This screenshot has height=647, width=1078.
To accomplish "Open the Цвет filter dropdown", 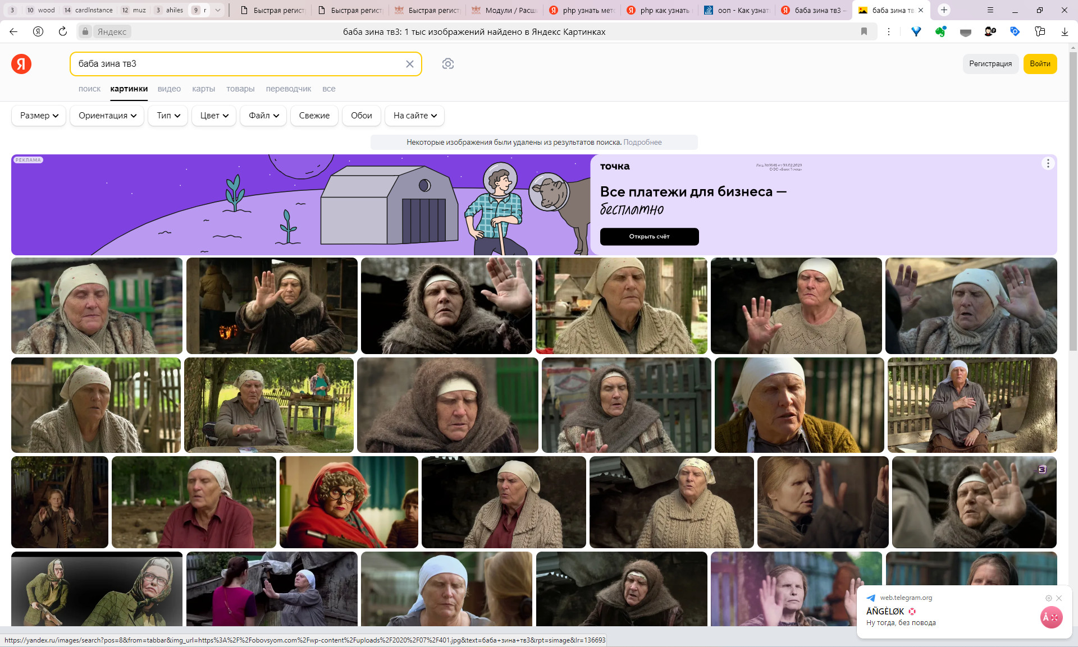I will (214, 116).
